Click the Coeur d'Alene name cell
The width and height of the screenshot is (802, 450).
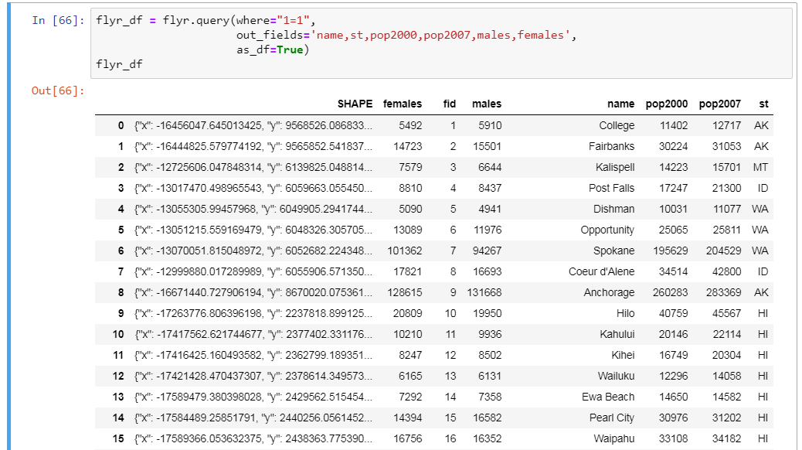pos(601,271)
